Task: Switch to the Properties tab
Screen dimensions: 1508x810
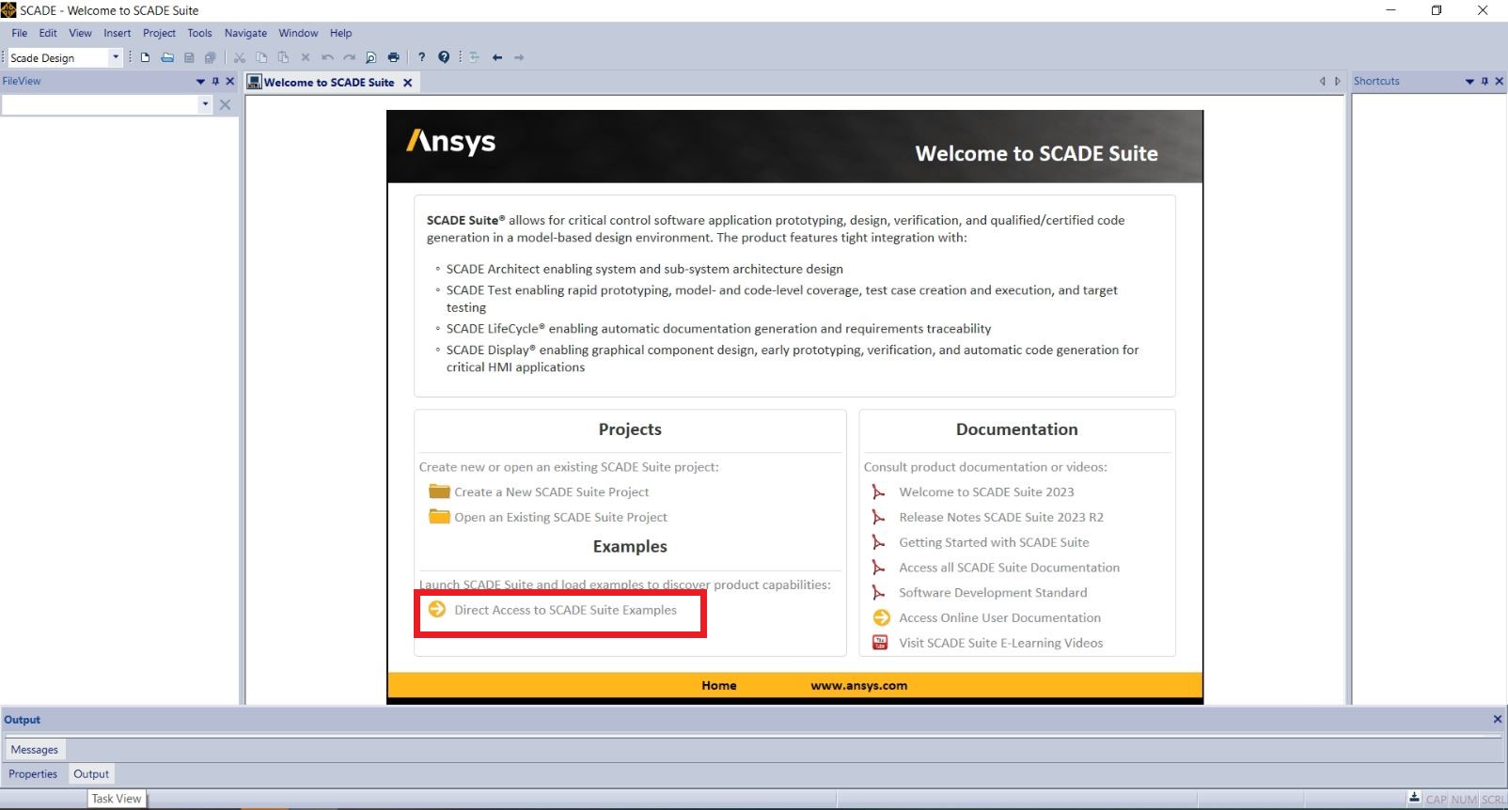Action: [x=33, y=774]
